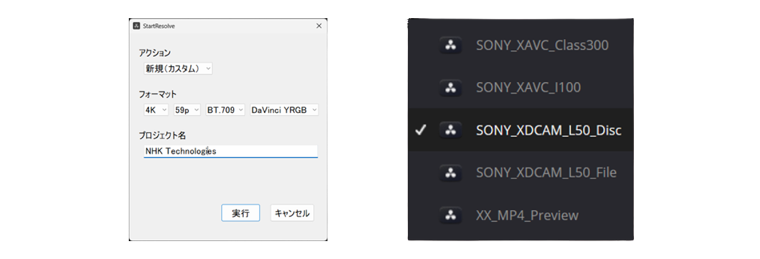Click the DaVinci icon beside SONY_XAVC_Class300
This screenshot has width=760, height=259.
[x=451, y=45]
